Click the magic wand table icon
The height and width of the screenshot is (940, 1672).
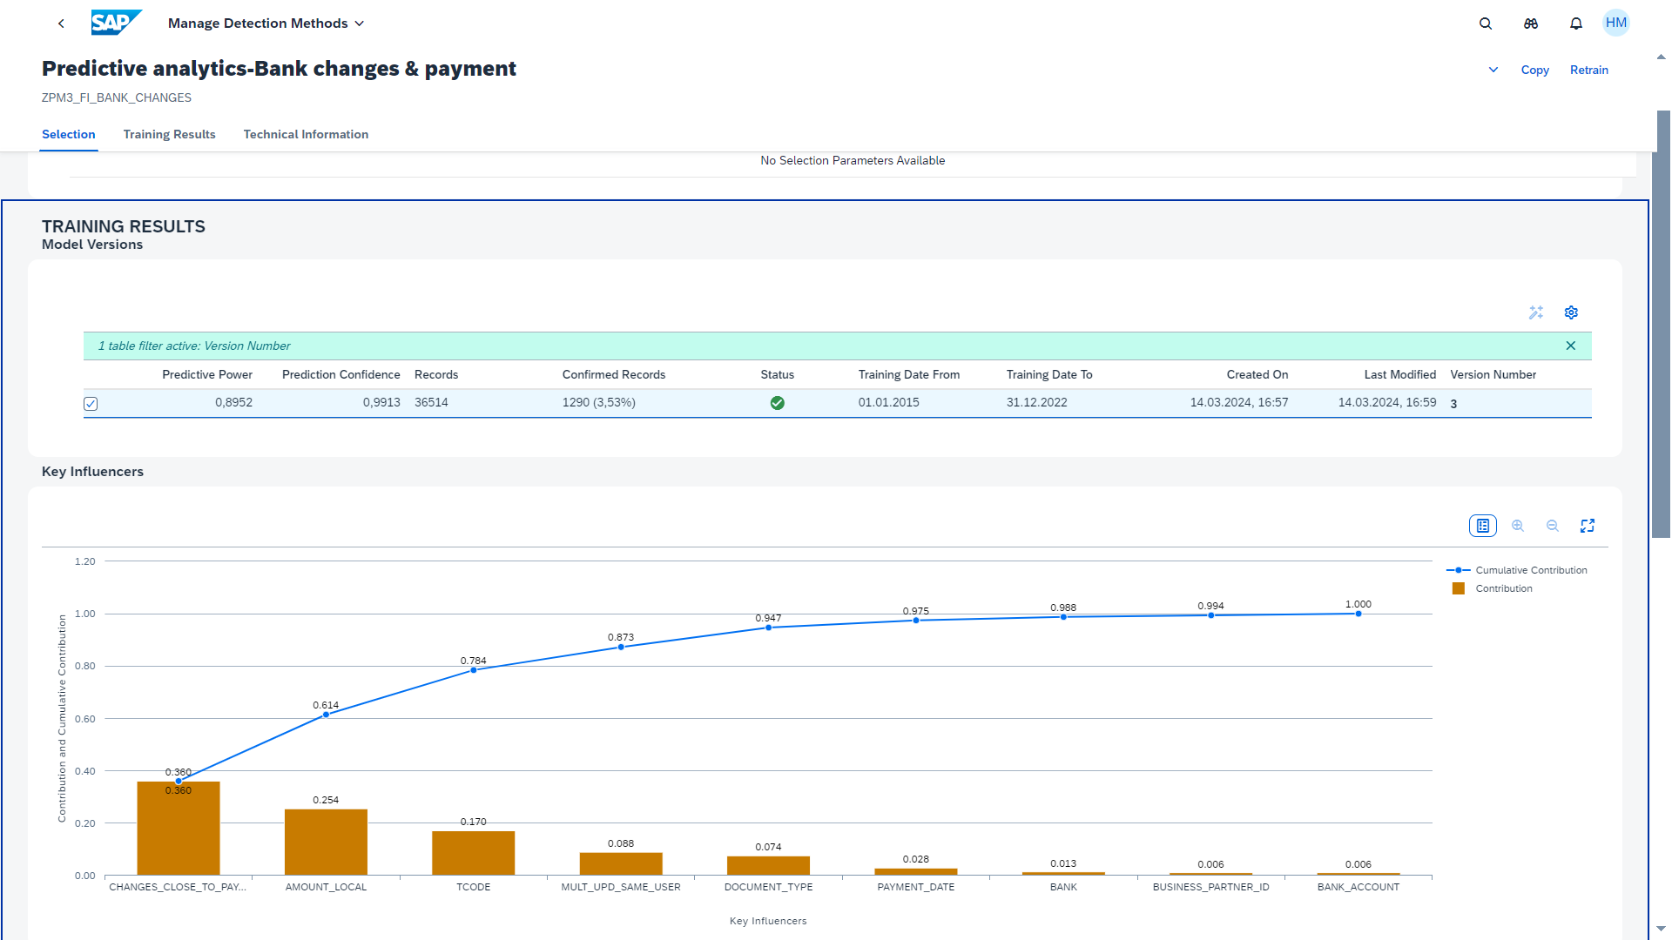[x=1536, y=312]
